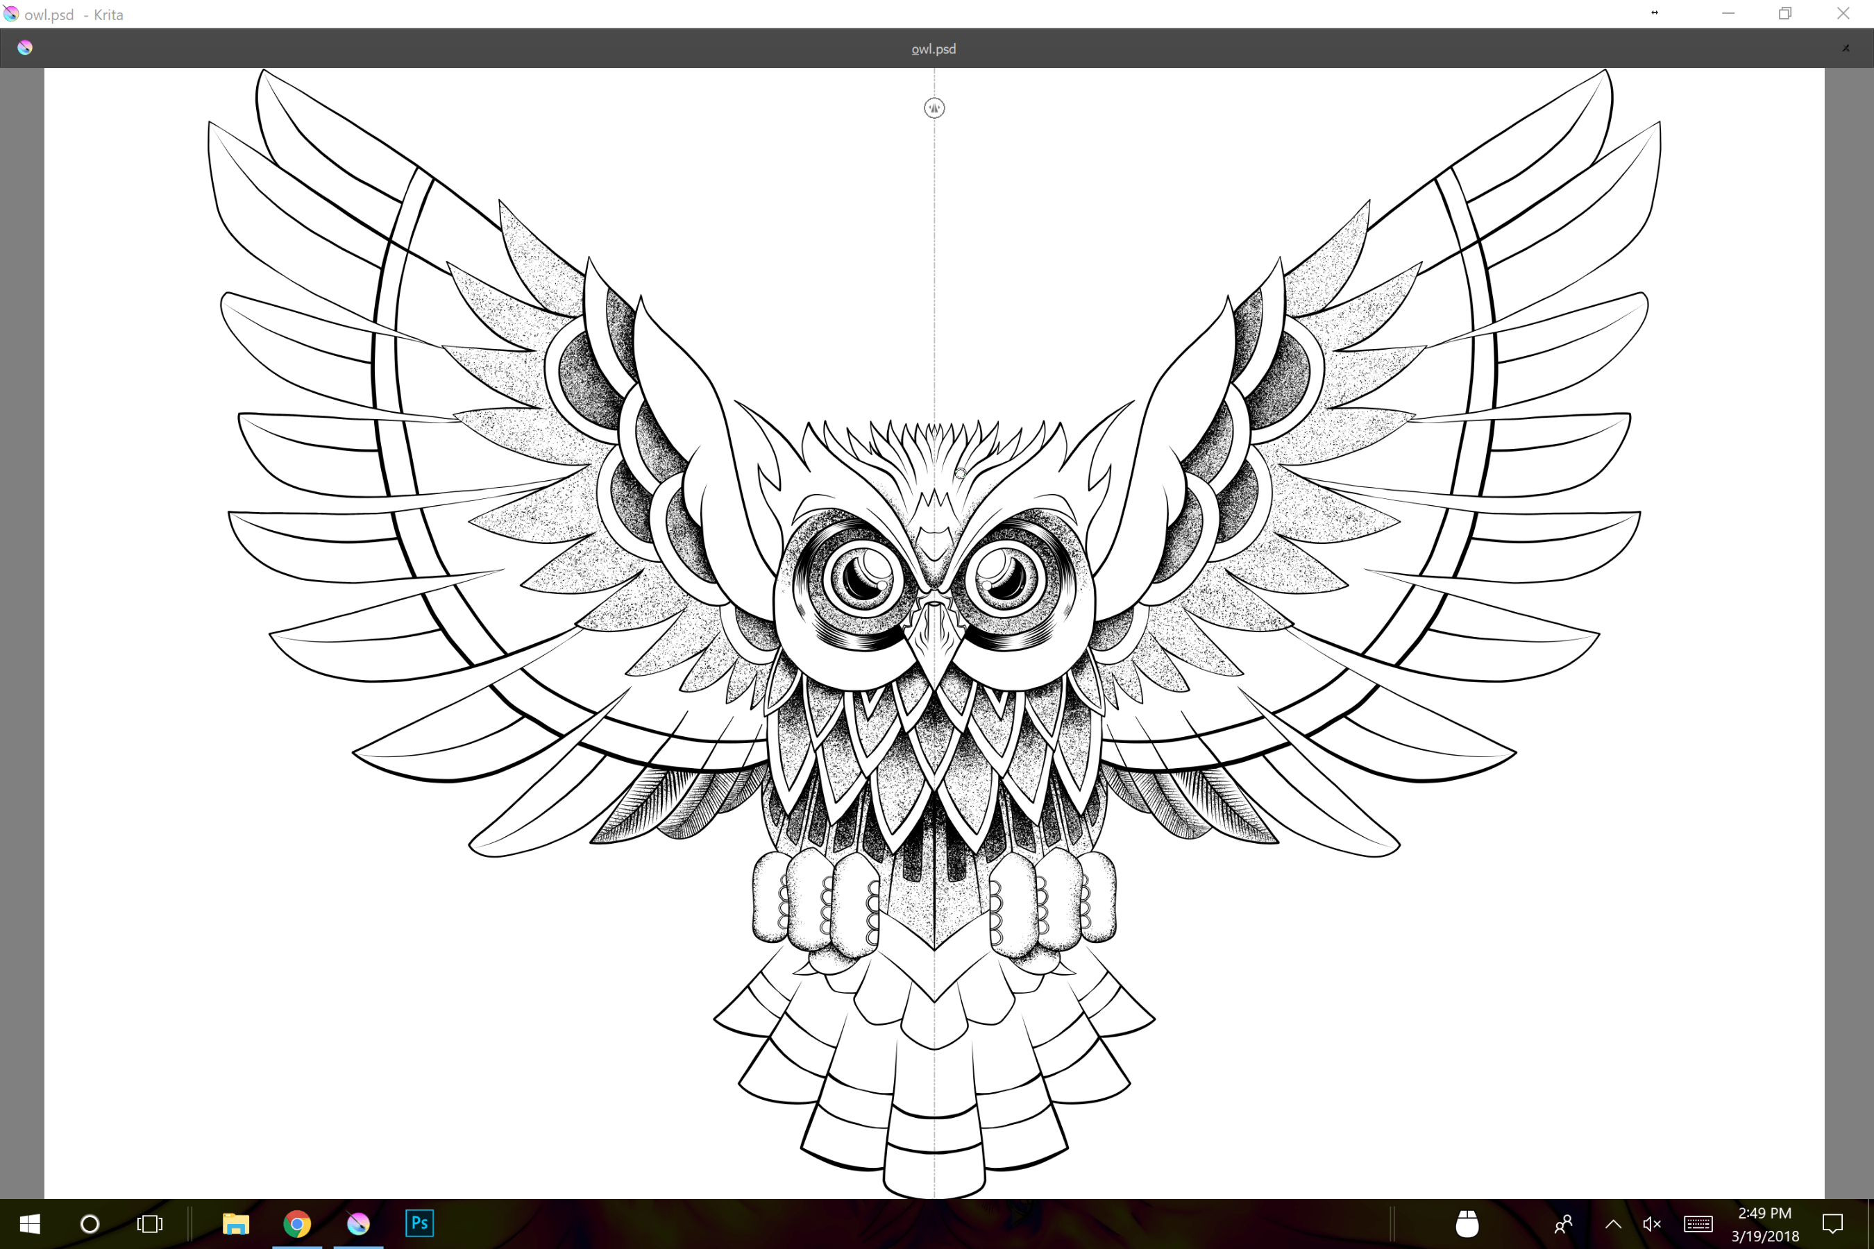Screen dimensions: 1874x1249
Task: Click the double-arrow icon in title bar
Action: click(x=1655, y=12)
